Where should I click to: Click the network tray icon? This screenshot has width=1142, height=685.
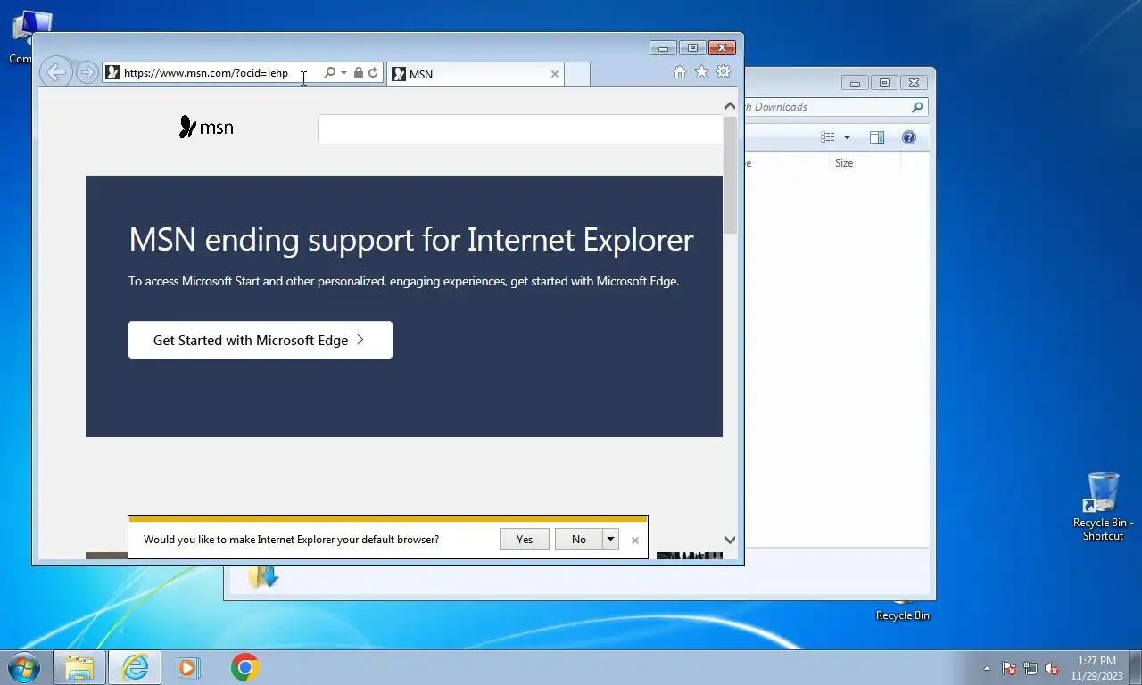pos(1030,668)
